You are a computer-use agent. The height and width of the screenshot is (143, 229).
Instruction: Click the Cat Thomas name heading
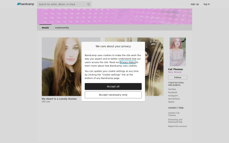176,69
